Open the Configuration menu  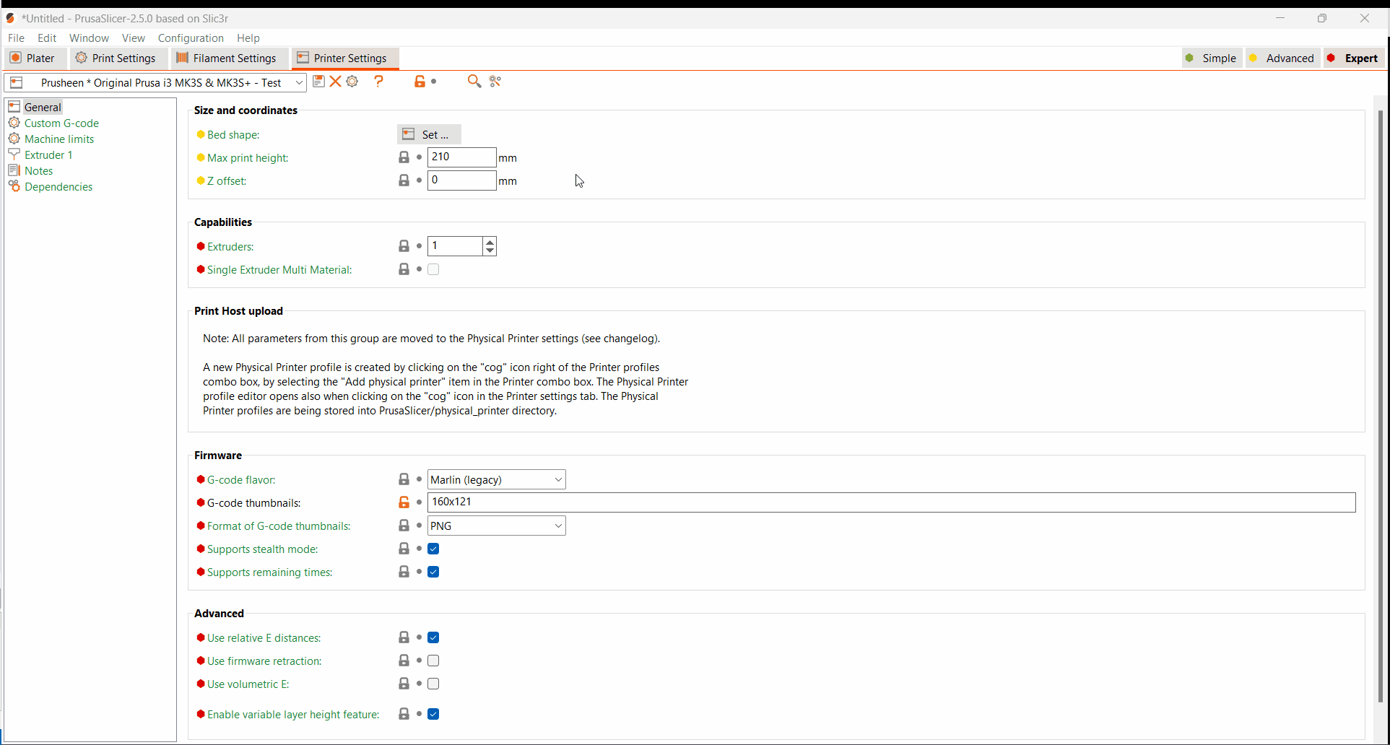[x=190, y=38]
